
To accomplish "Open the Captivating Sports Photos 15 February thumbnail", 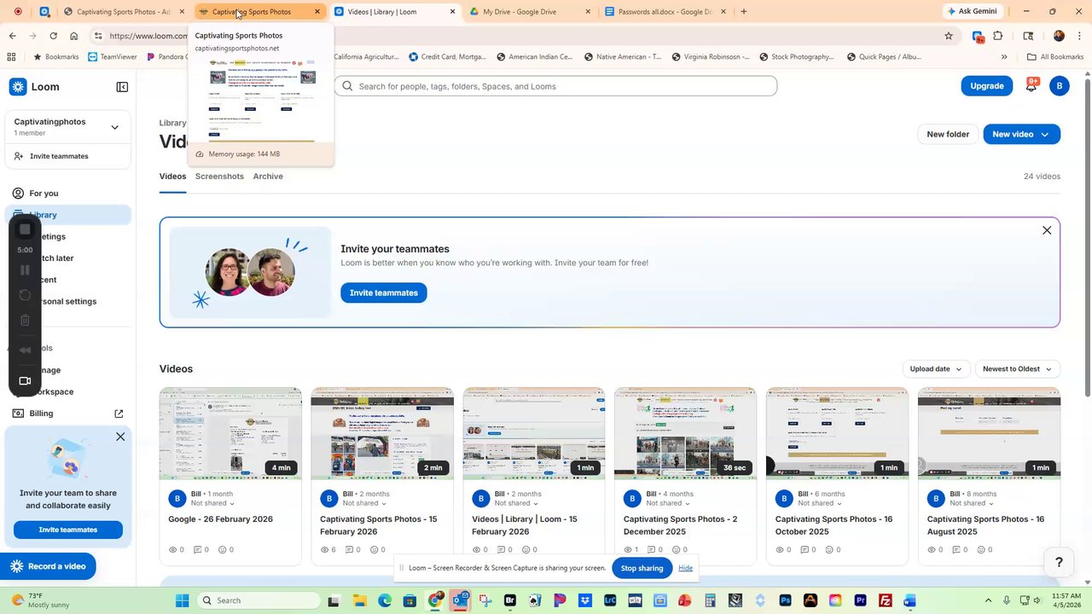I will click(x=382, y=433).
